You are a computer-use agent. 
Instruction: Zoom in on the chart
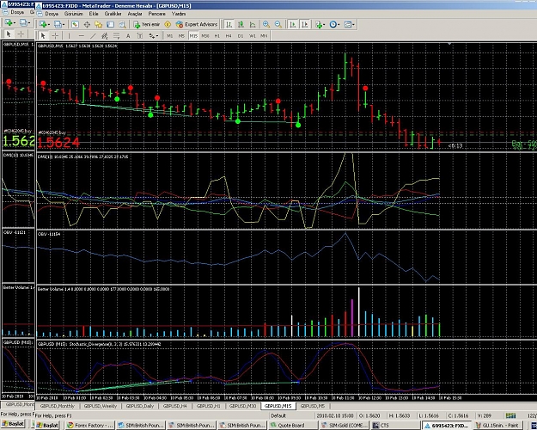coord(266,24)
